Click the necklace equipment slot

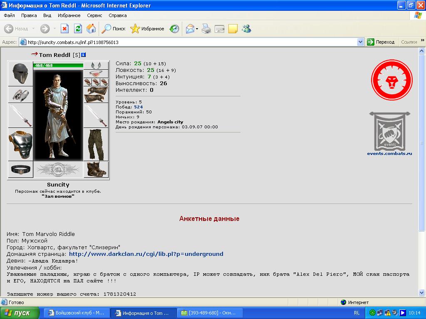[x=96, y=74]
